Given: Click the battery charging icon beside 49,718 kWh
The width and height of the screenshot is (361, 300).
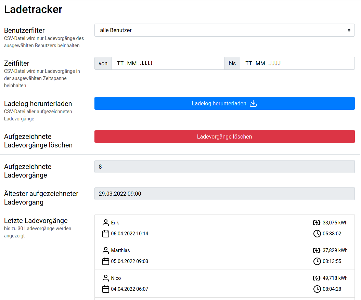Looking at the screenshot, I should (317, 278).
